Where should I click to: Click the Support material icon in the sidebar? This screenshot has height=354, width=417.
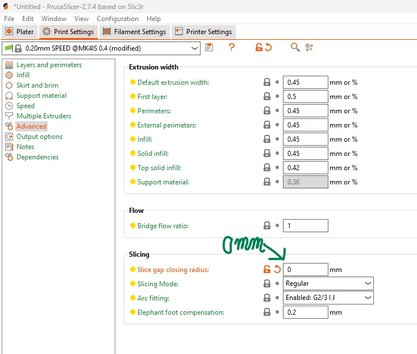(9, 96)
